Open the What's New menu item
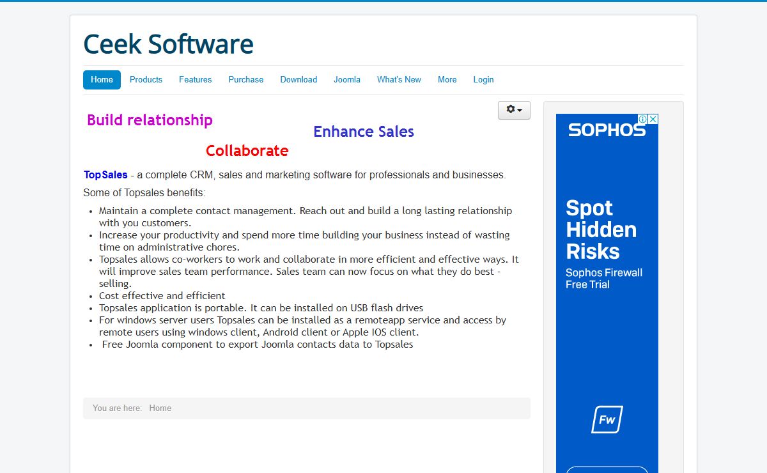Image resolution: width=767 pixels, height=473 pixels. [x=399, y=80]
